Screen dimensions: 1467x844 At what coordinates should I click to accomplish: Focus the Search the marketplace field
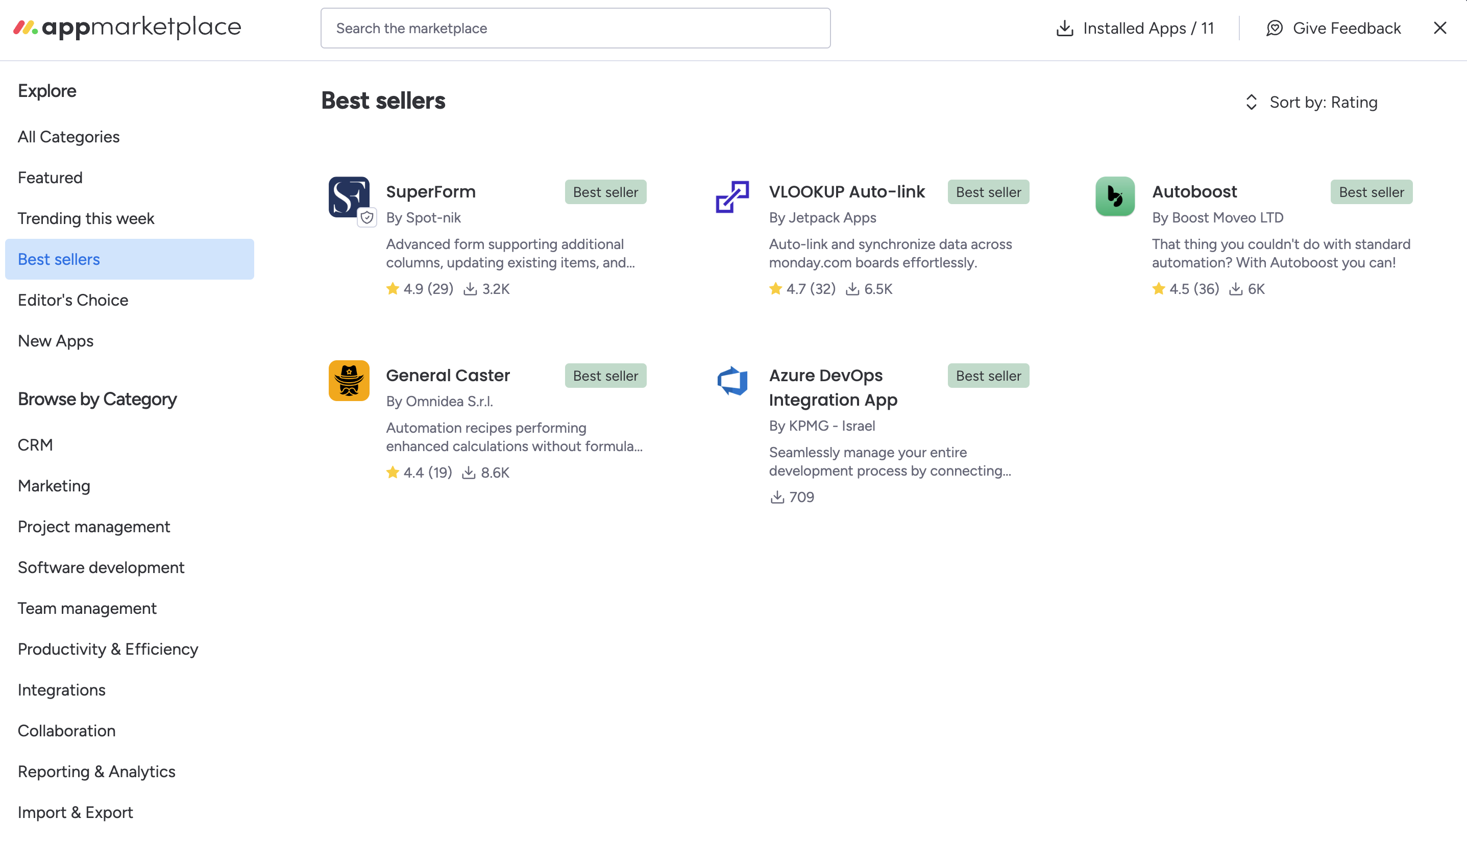coord(575,29)
